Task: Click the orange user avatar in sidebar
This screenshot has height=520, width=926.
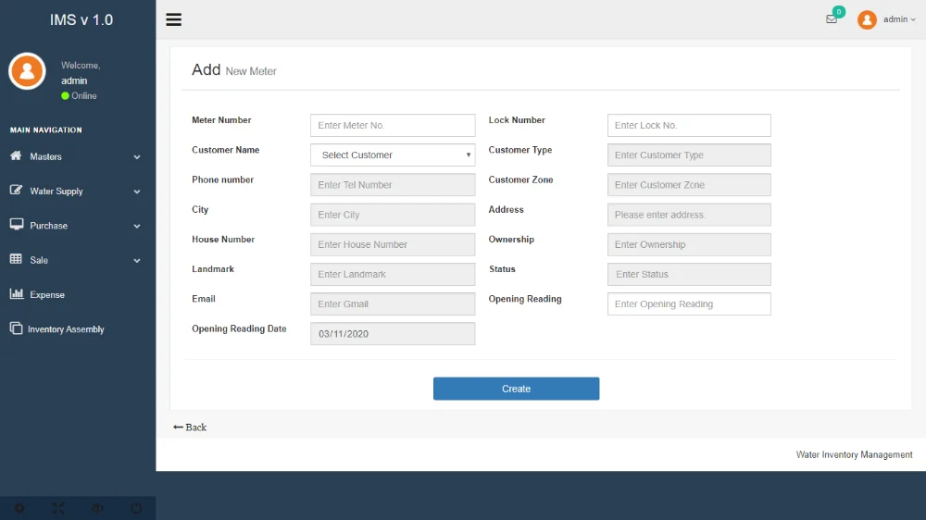Action: (27, 71)
